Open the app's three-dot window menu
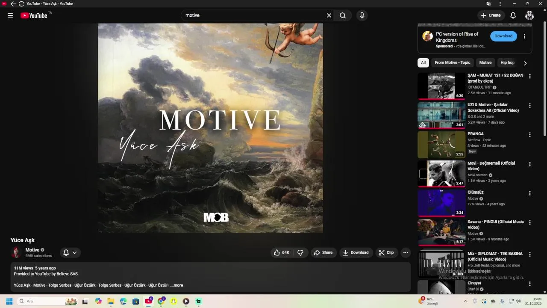Viewport: 547px width, 308px height. click(x=500, y=4)
